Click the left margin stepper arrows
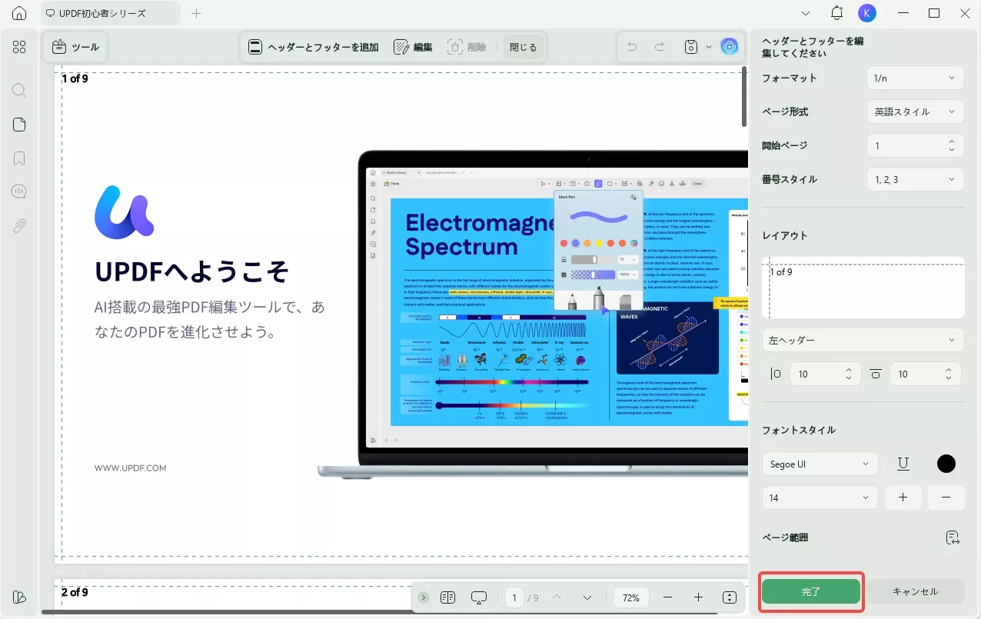 pyautogui.click(x=849, y=374)
